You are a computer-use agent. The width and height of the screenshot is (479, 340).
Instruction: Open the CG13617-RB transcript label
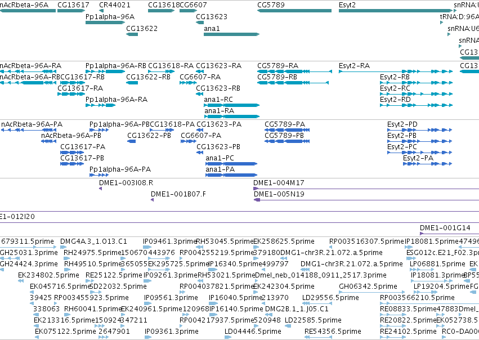pyautogui.click(x=83, y=77)
